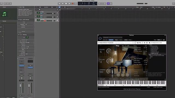The image size is (175, 98).
Task: Click the next preset arrow in plugin
Action: [106, 40]
